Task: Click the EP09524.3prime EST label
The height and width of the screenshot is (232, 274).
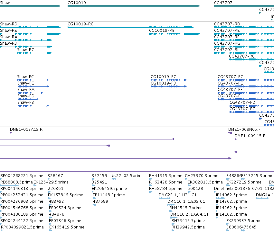Action: coord(65,208)
